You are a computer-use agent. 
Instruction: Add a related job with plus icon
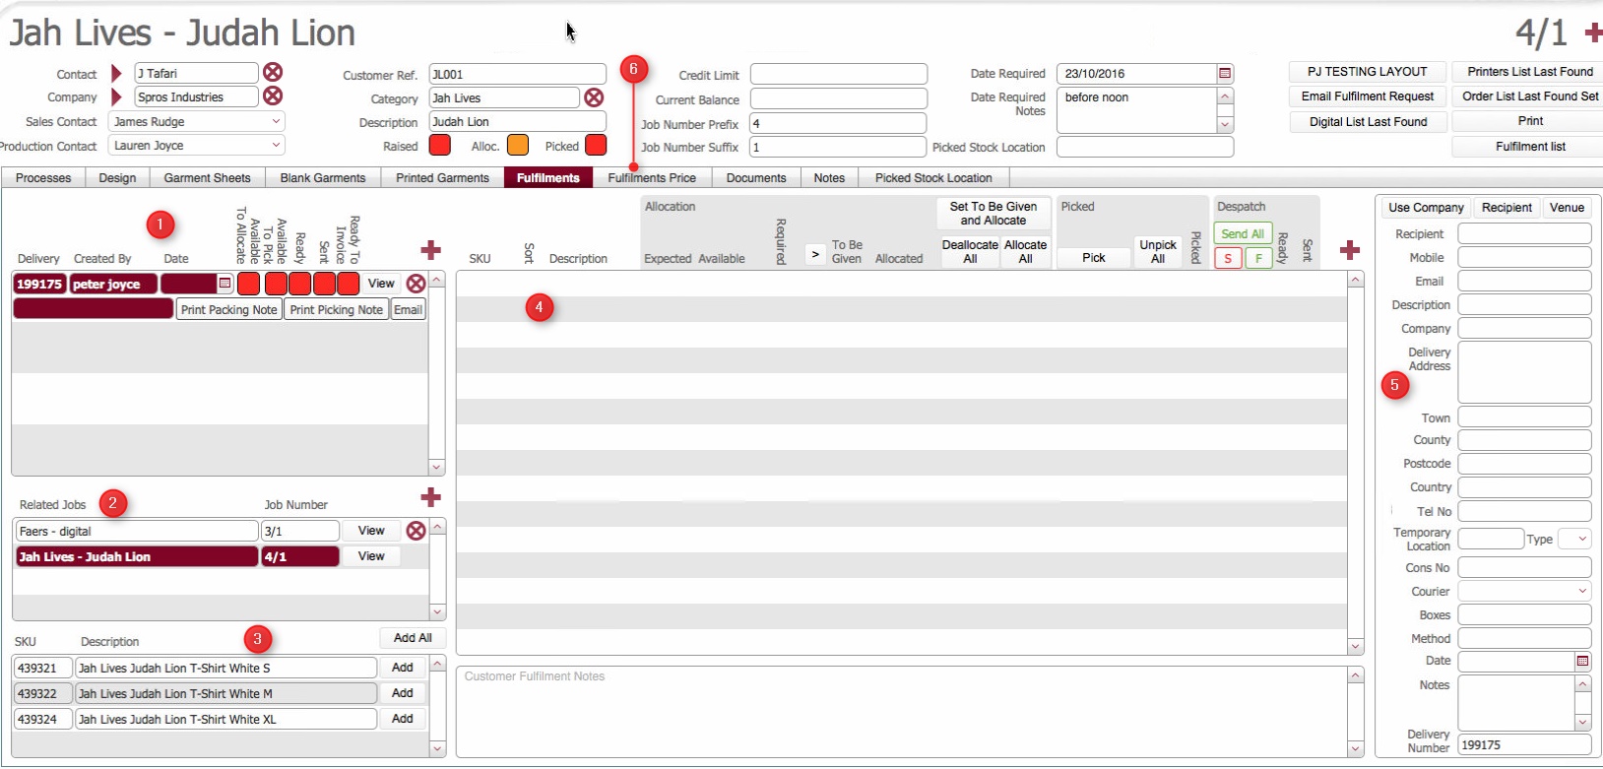pyautogui.click(x=430, y=497)
